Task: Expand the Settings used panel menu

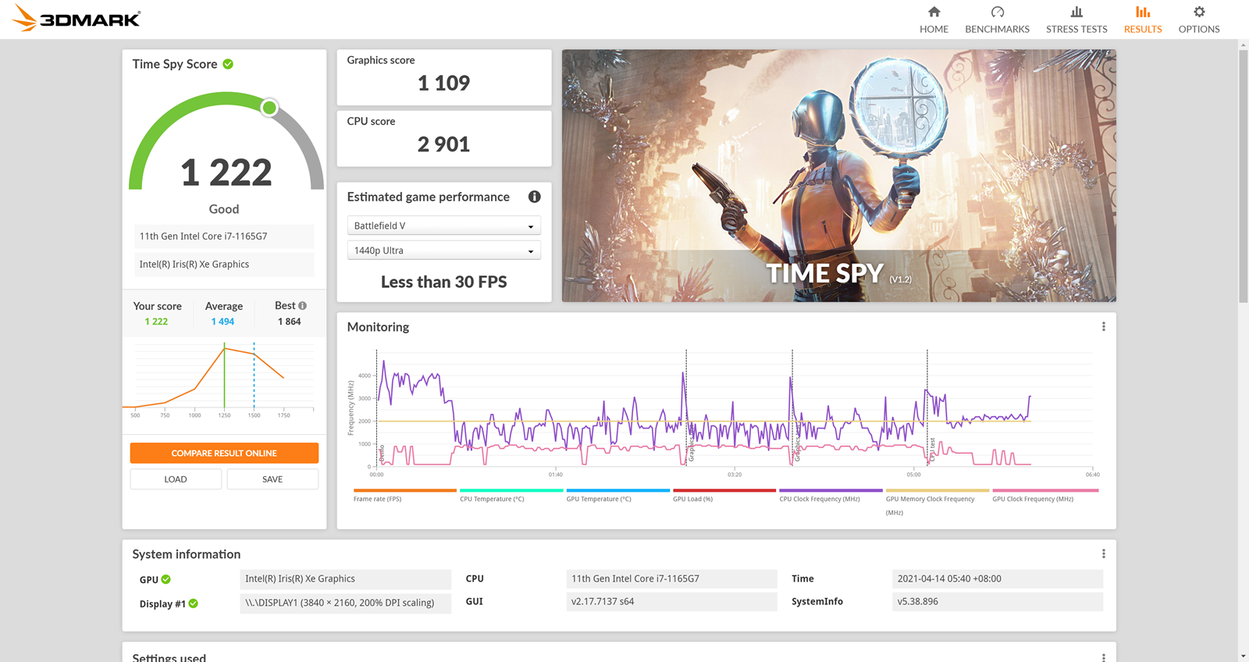Action: click(x=1103, y=657)
